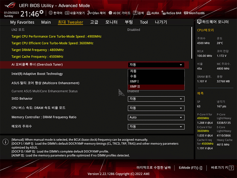Viewport: 237px width, 178px height.
Task: Click the 28°C temperature reading
Action: [220, 43]
